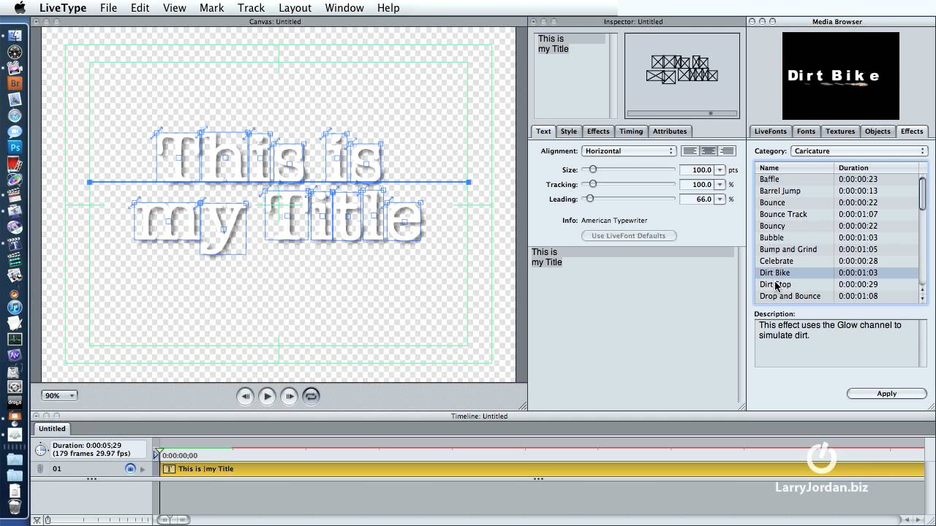Image resolution: width=936 pixels, height=526 pixels.
Task: Open the Alignment Horizontal dropdown
Action: [629, 151]
